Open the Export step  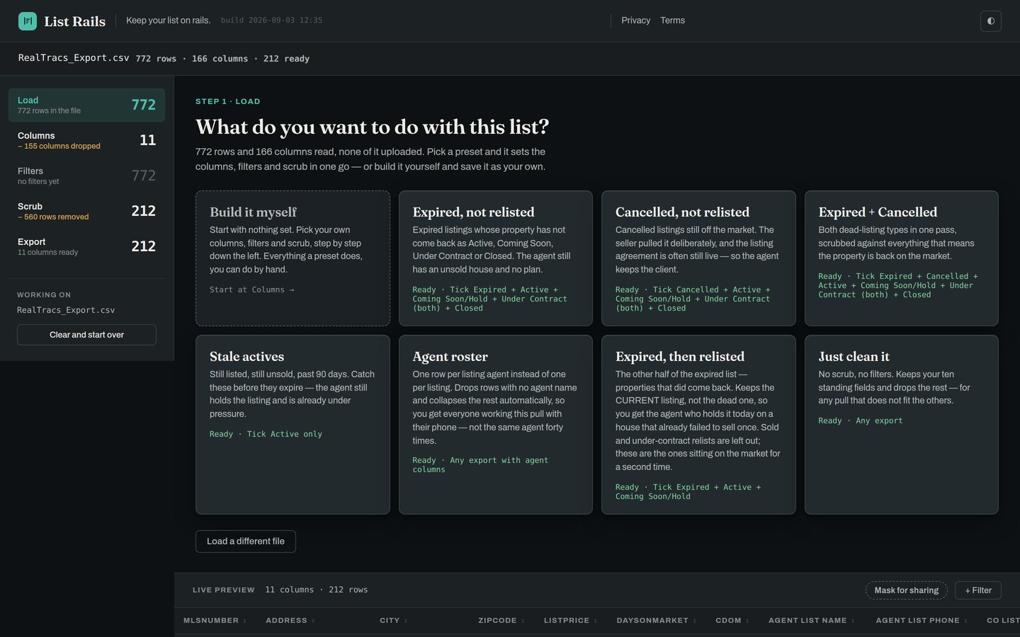click(86, 246)
